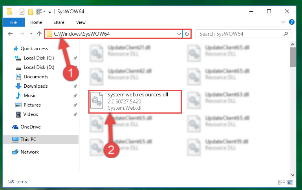This screenshot has height=190, width=302.
Task: Open Downloads in the navigation pane
Action: (x=36, y=86)
